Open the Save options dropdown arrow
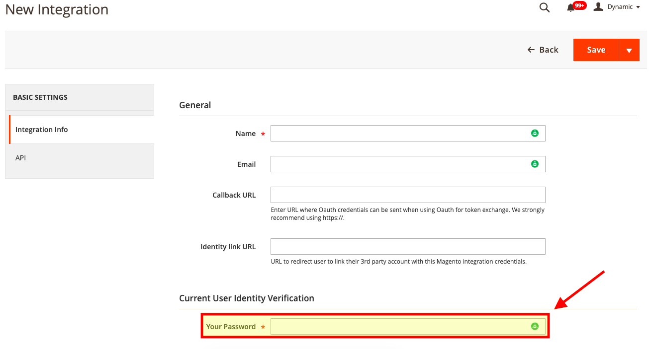The width and height of the screenshot is (652, 349). pos(629,50)
